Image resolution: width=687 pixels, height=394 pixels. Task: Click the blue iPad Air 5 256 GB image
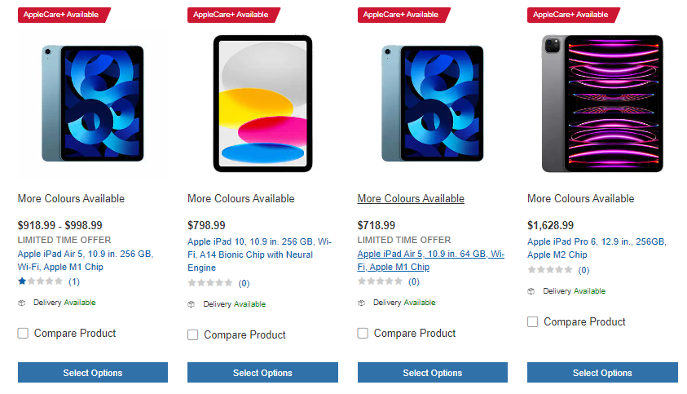click(x=92, y=103)
